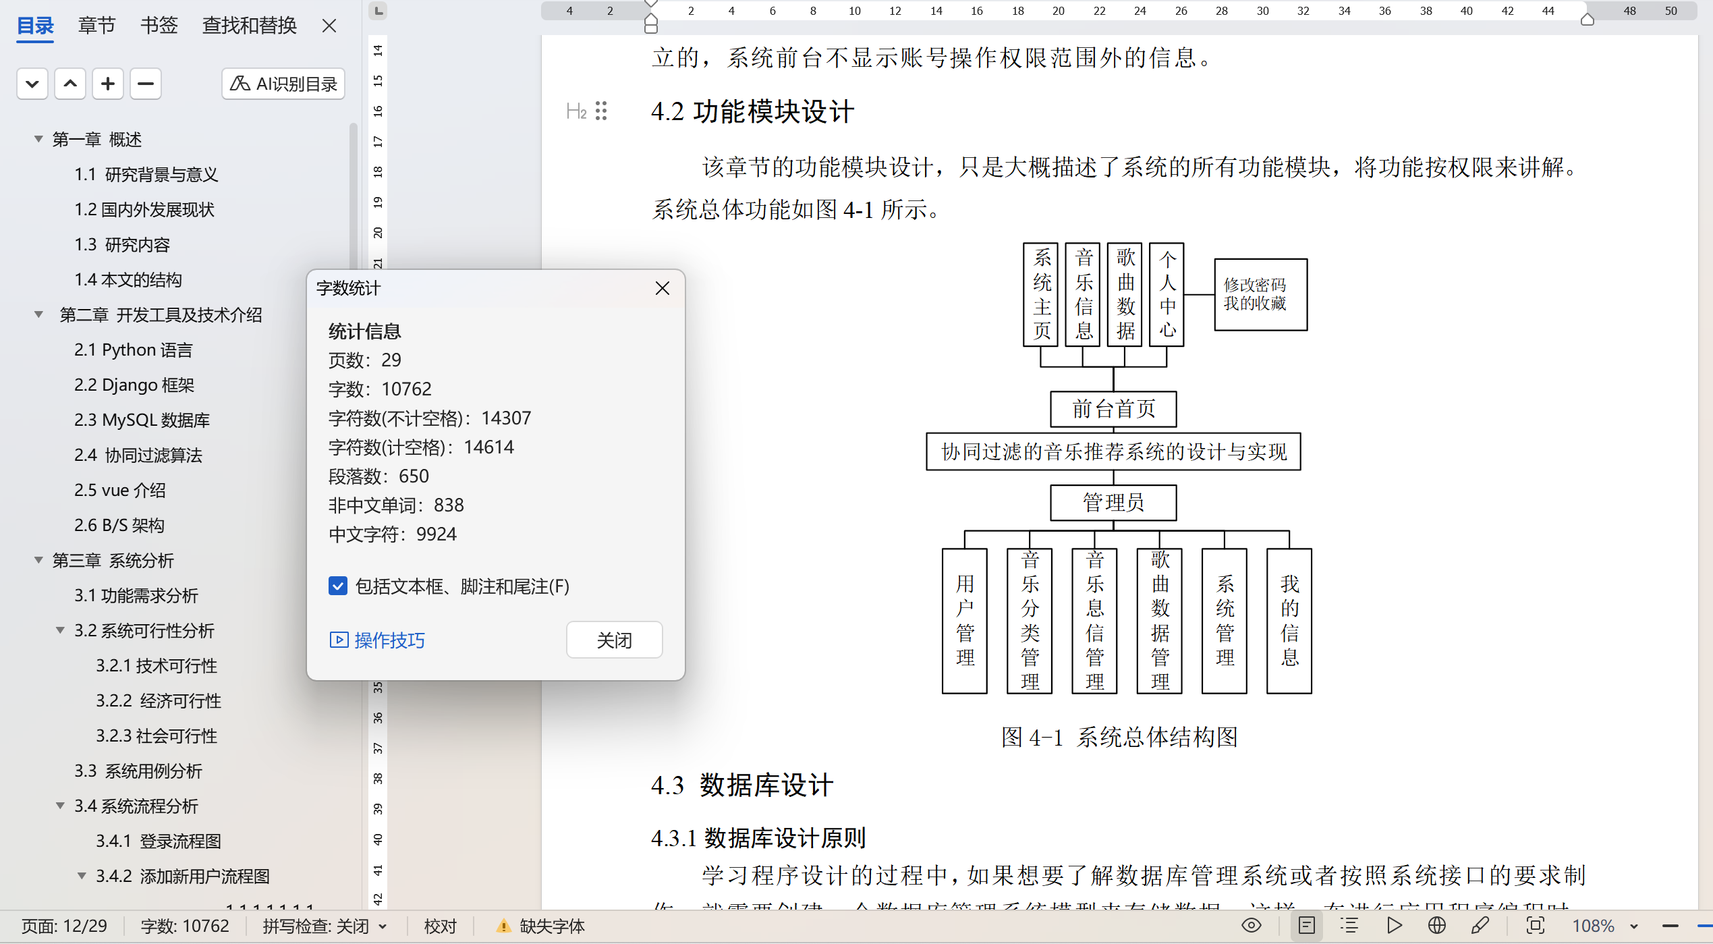Click the zoom out minus on zoom slider
1713x944 pixels.
click(1670, 926)
